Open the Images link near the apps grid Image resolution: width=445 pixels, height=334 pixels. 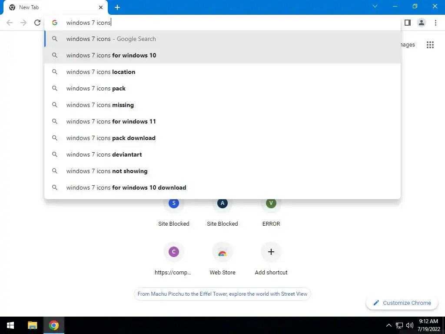click(408, 45)
